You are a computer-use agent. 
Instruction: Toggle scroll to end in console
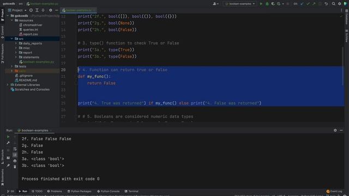[x=15, y=155]
